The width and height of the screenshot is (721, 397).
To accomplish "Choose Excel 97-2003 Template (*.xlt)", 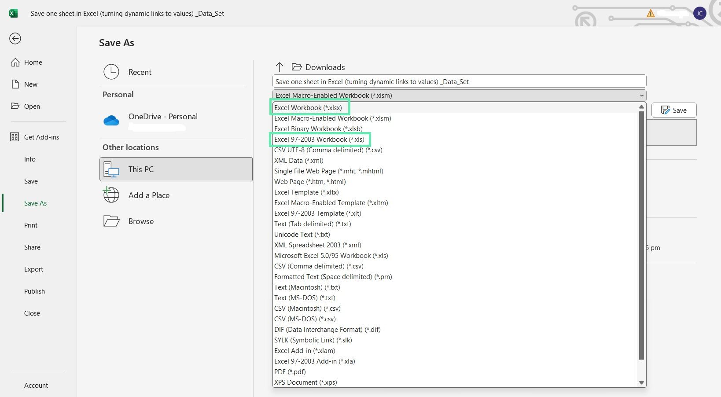I will click(x=455, y=213).
